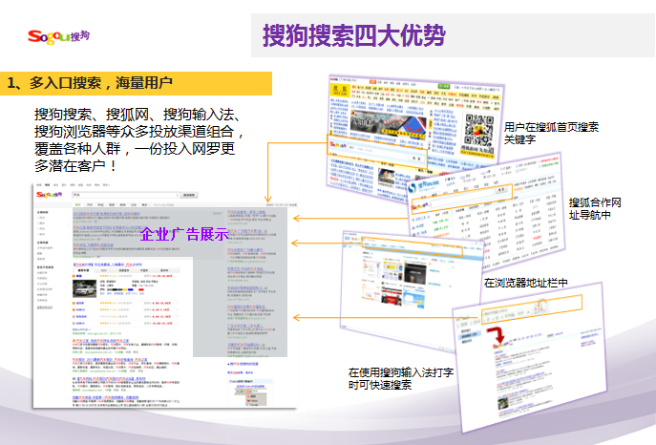The height and width of the screenshot is (445, 656).
Task: Click the car photo in search results screenshot
Action: [x=85, y=288]
